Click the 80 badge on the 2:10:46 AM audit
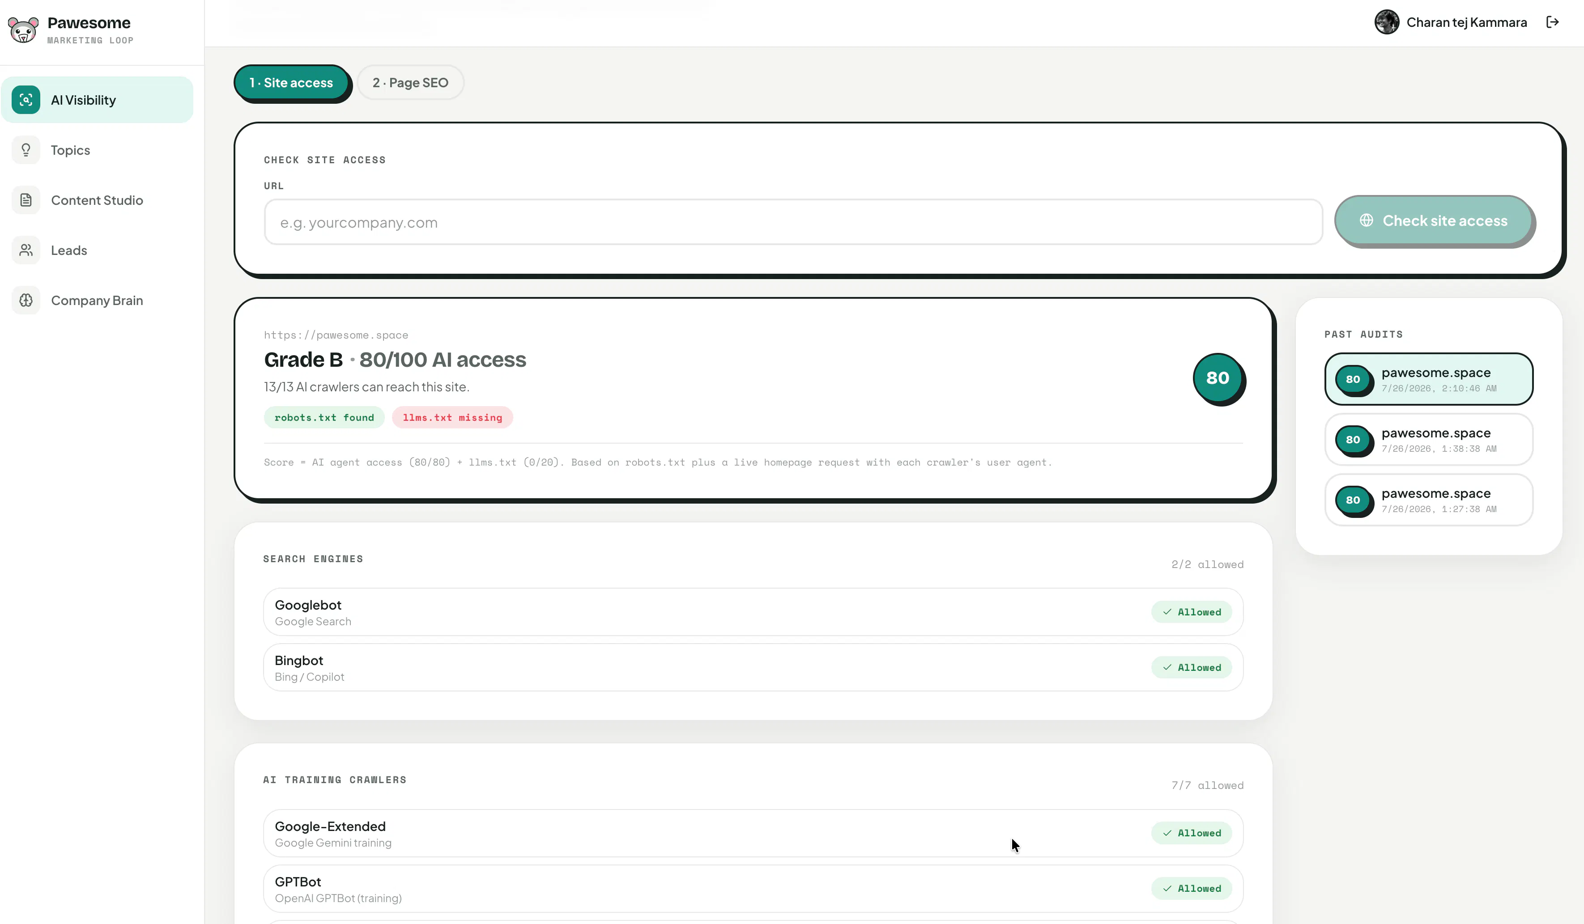This screenshot has height=924, width=1584. click(1353, 379)
